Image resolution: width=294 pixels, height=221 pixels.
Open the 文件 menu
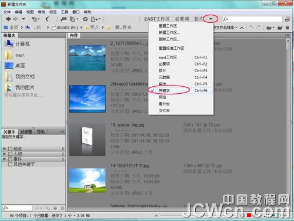tap(7, 12)
